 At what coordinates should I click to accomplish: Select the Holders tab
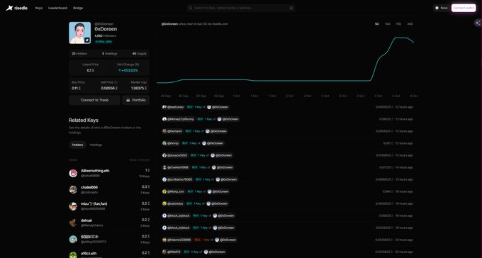tap(77, 145)
